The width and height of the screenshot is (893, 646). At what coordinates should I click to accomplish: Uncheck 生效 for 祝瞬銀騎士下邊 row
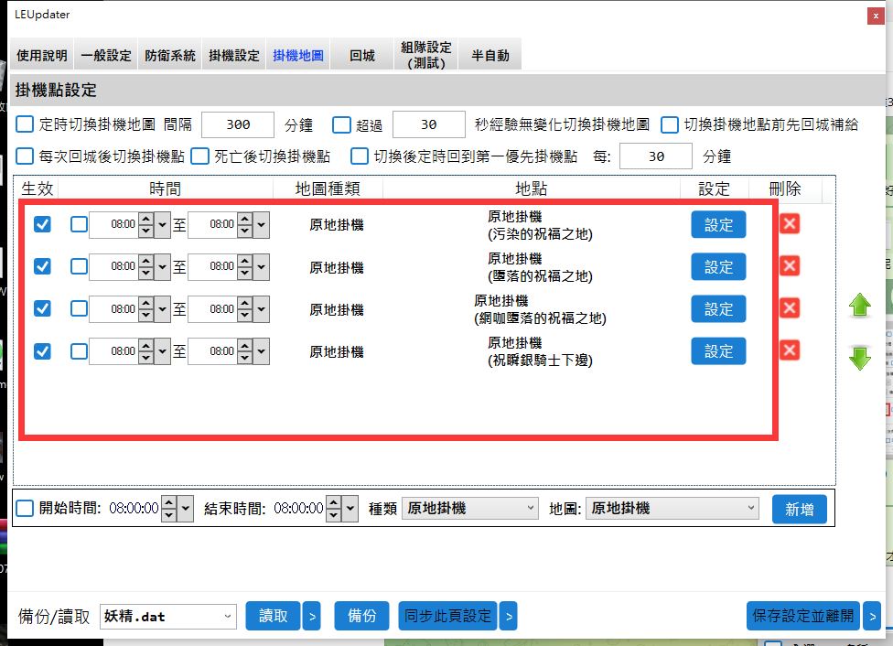tap(42, 351)
